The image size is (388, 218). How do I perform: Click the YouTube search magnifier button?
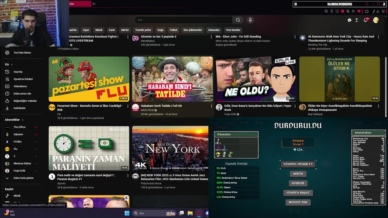[x=238, y=20]
